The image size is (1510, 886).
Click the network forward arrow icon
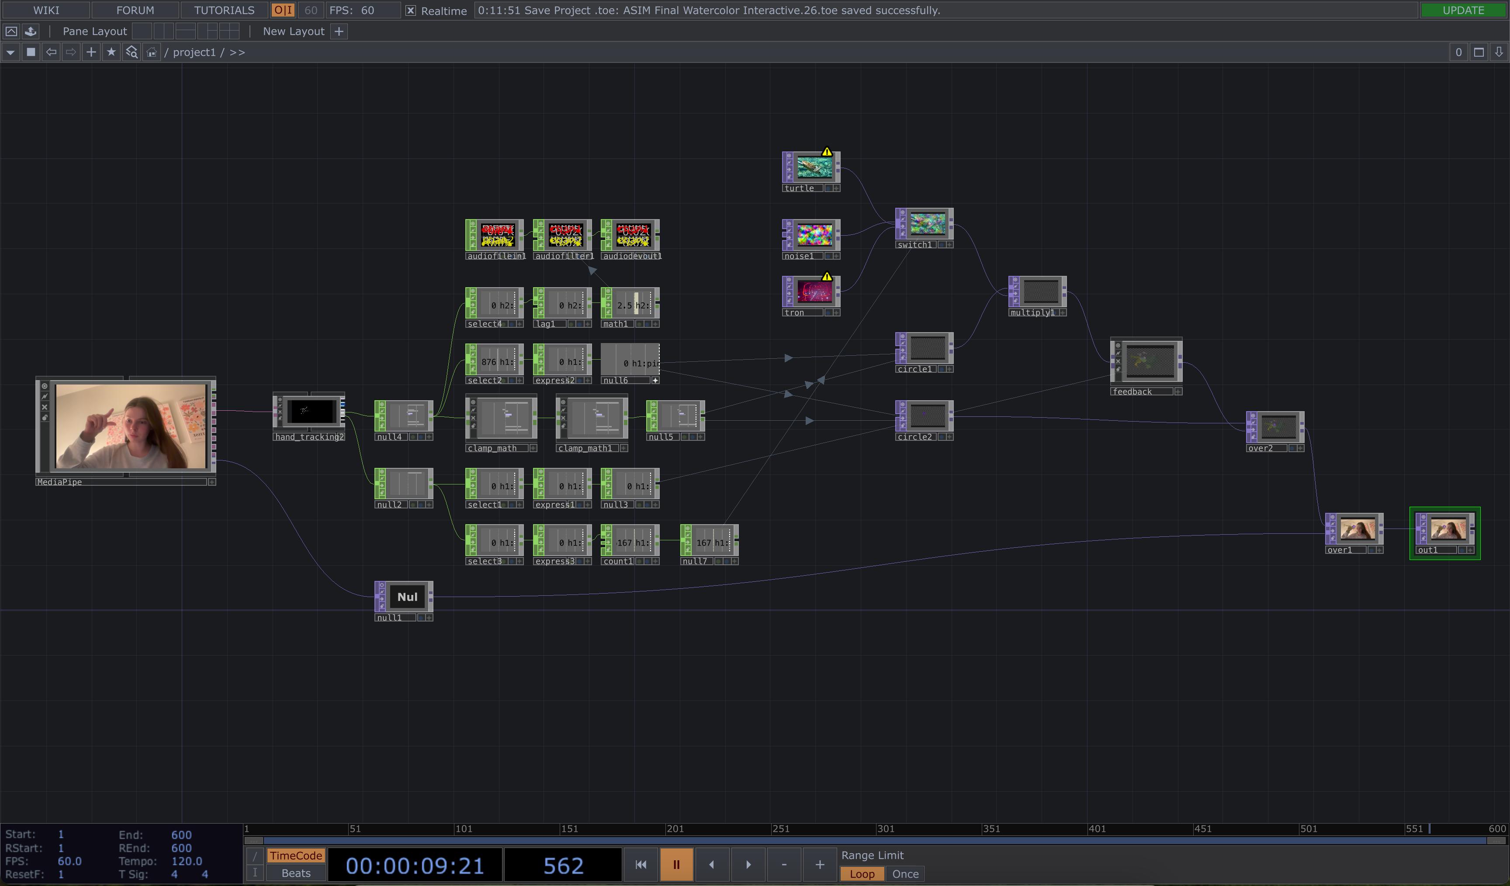point(71,52)
